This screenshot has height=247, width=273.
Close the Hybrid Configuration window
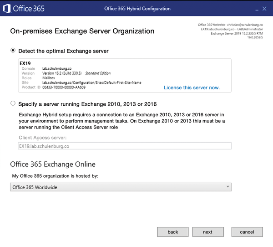coord(264,9)
